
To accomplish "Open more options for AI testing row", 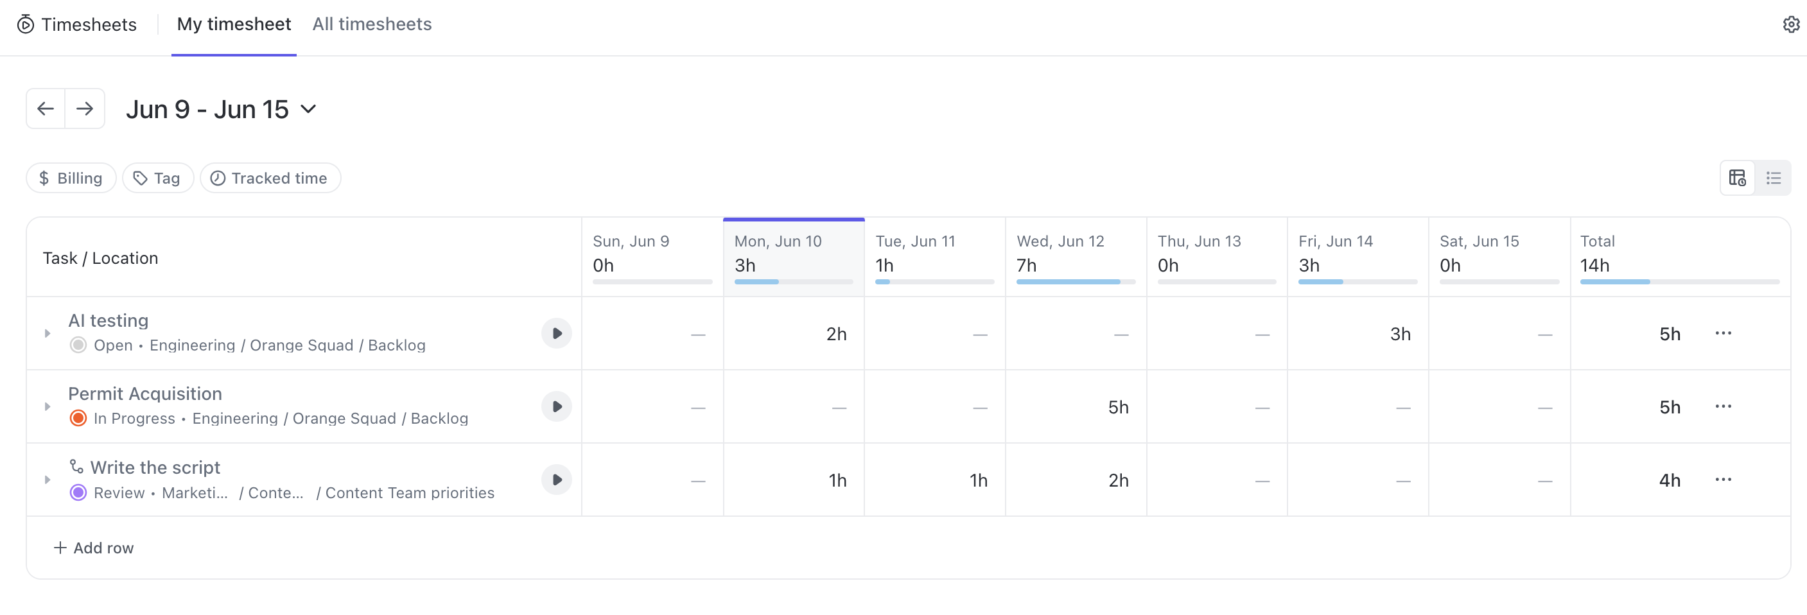I will (1723, 334).
